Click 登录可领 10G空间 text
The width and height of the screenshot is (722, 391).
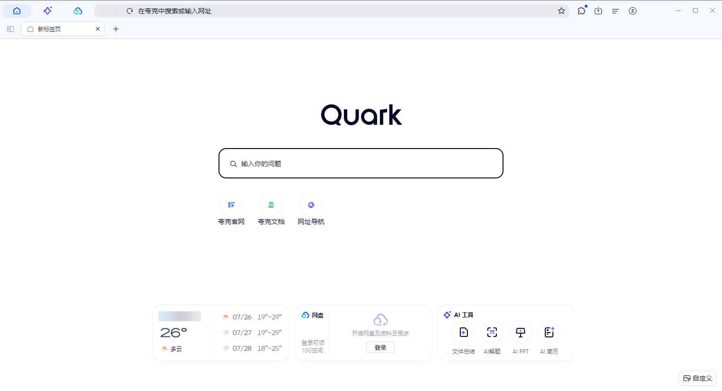point(313,346)
